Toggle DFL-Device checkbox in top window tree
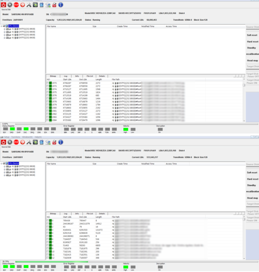This screenshot has height=272, width=259. (x=4, y=26)
